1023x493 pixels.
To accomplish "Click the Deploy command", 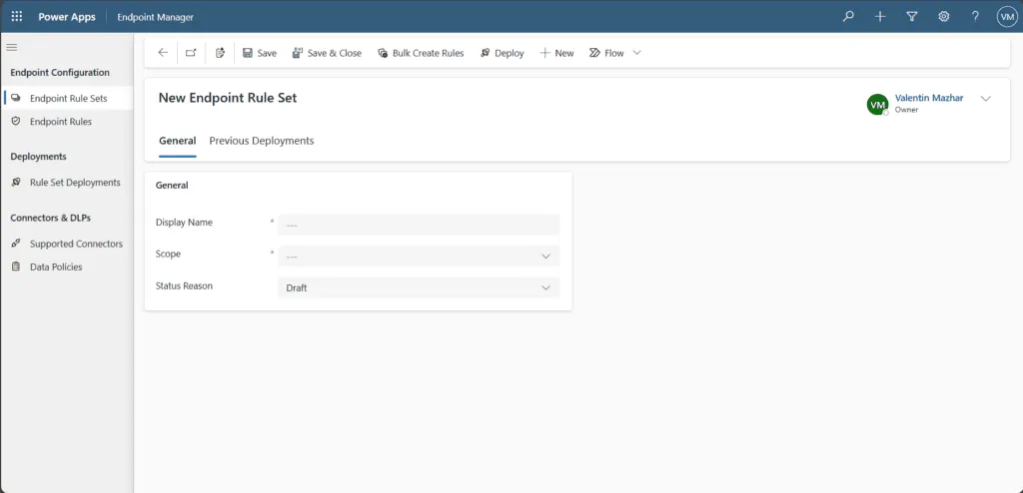I will point(503,53).
